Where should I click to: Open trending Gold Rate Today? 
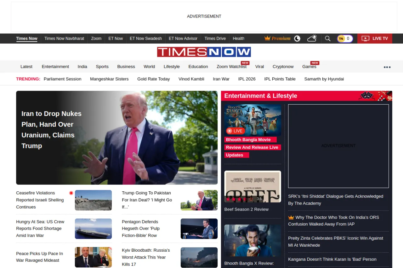click(154, 79)
